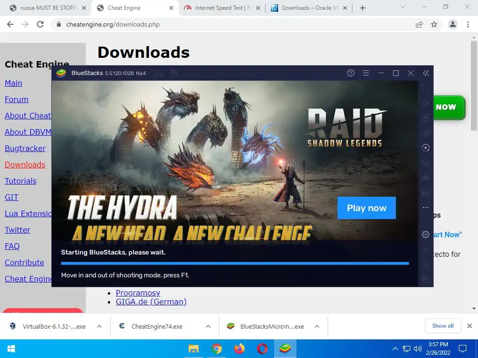Click the taskbar speaker volume icon
The width and height of the screenshot is (478, 358).
pyautogui.click(x=418, y=349)
